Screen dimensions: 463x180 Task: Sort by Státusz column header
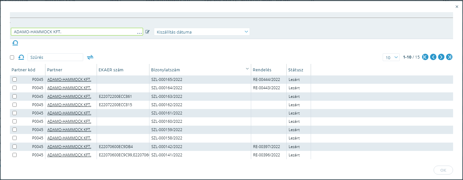pyautogui.click(x=296, y=70)
